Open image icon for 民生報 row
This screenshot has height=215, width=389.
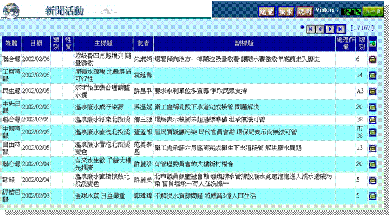372,91
